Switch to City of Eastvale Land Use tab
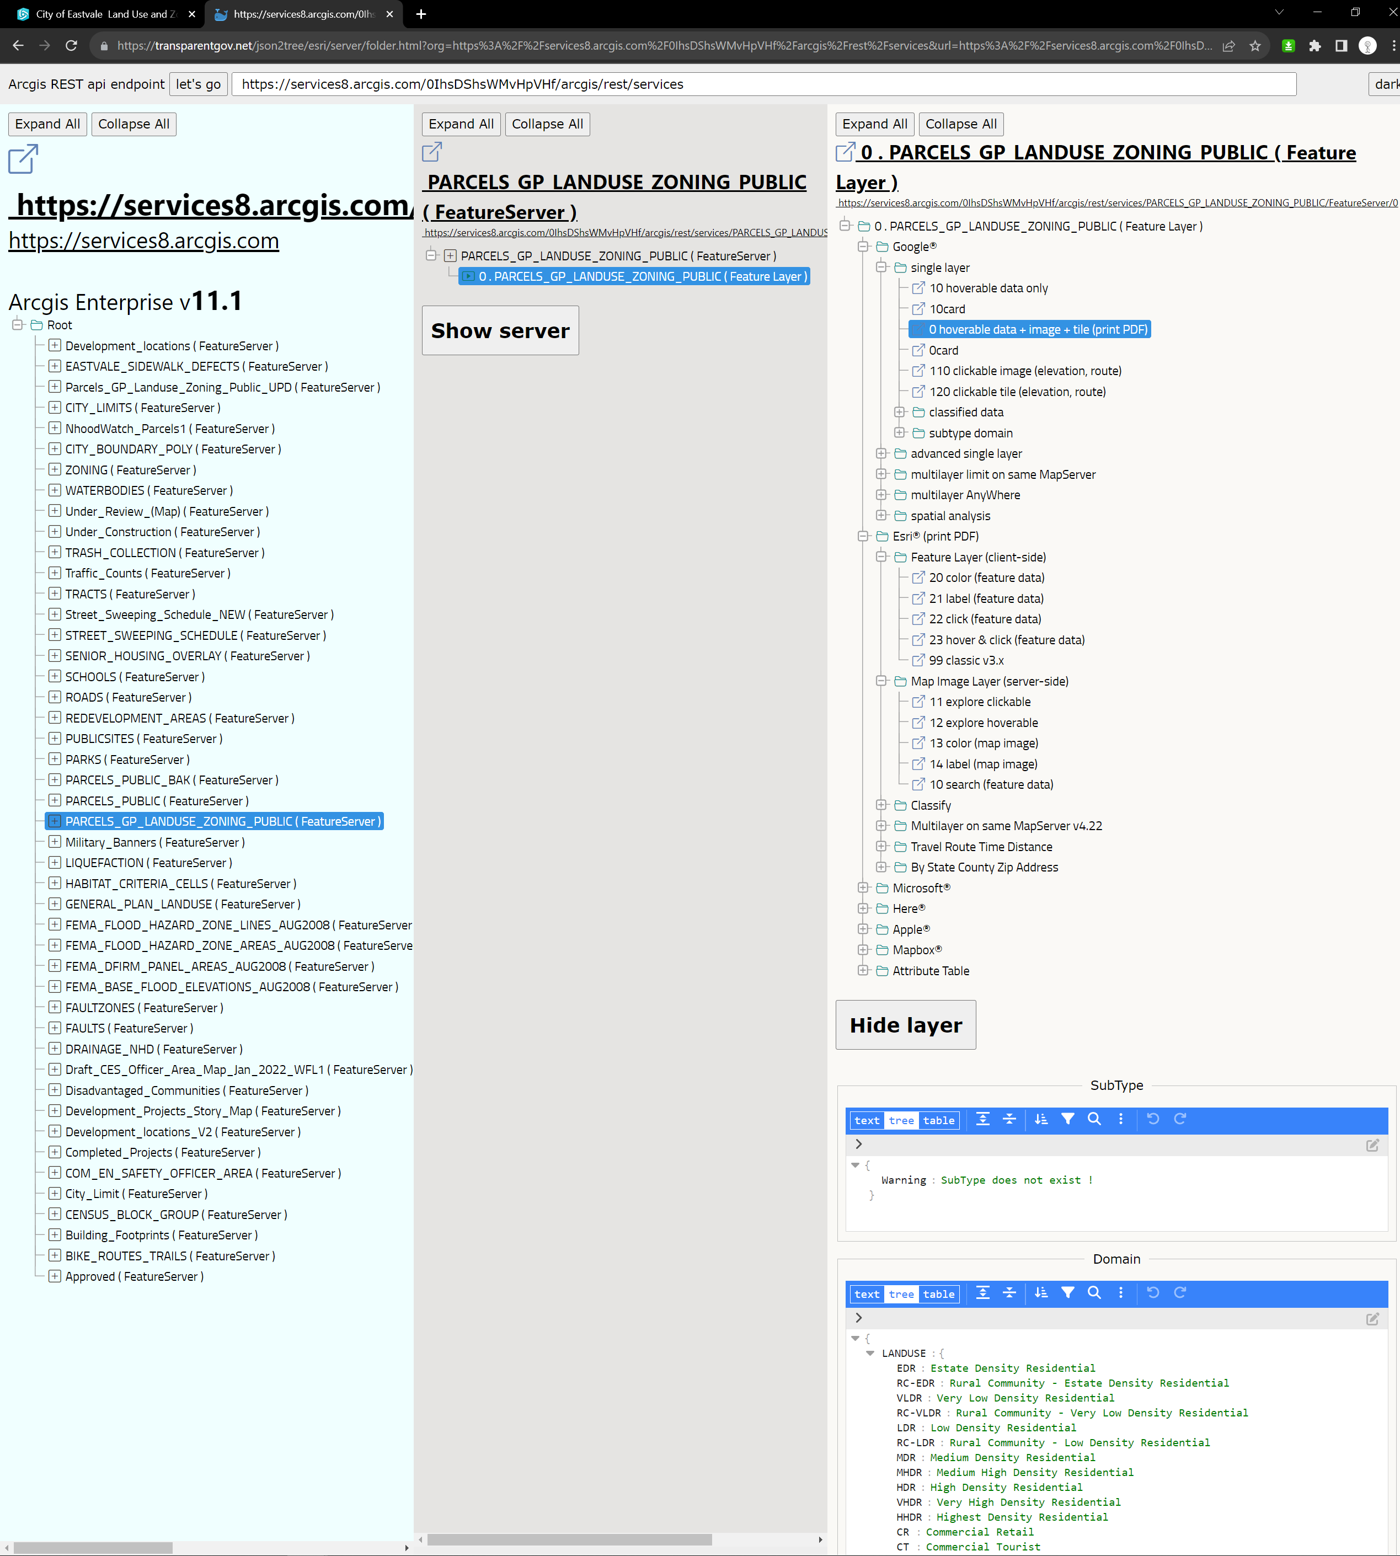 pos(107,14)
